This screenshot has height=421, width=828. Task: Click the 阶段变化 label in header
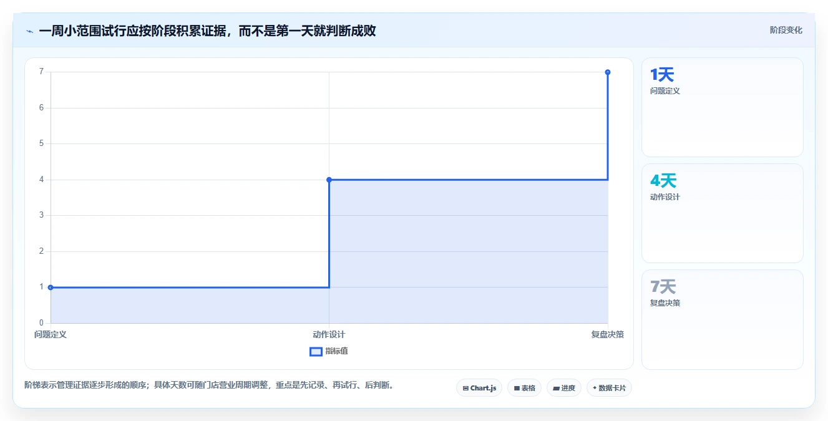(786, 30)
